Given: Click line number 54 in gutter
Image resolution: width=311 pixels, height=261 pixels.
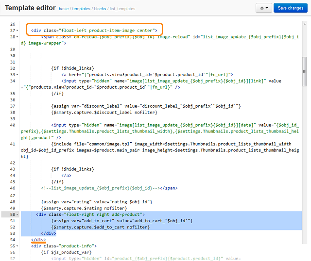Looking at the screenshot, I should (13, 240).
